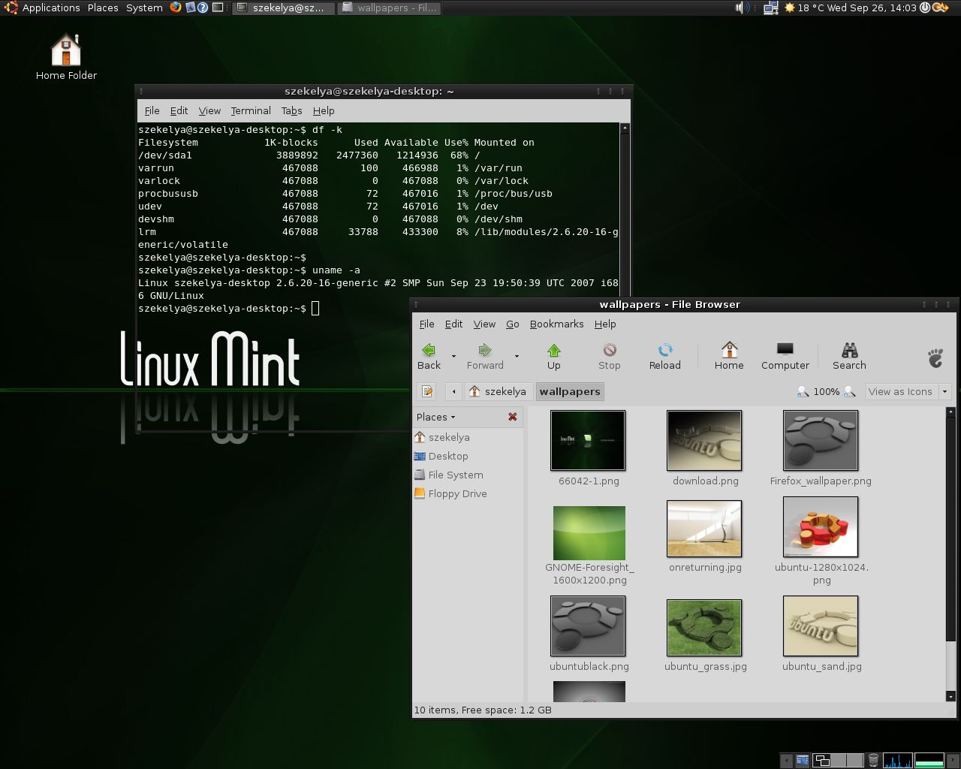Click the sunny weather applet icon
This screenshot has height=769, width=961.
click(789, 8)
